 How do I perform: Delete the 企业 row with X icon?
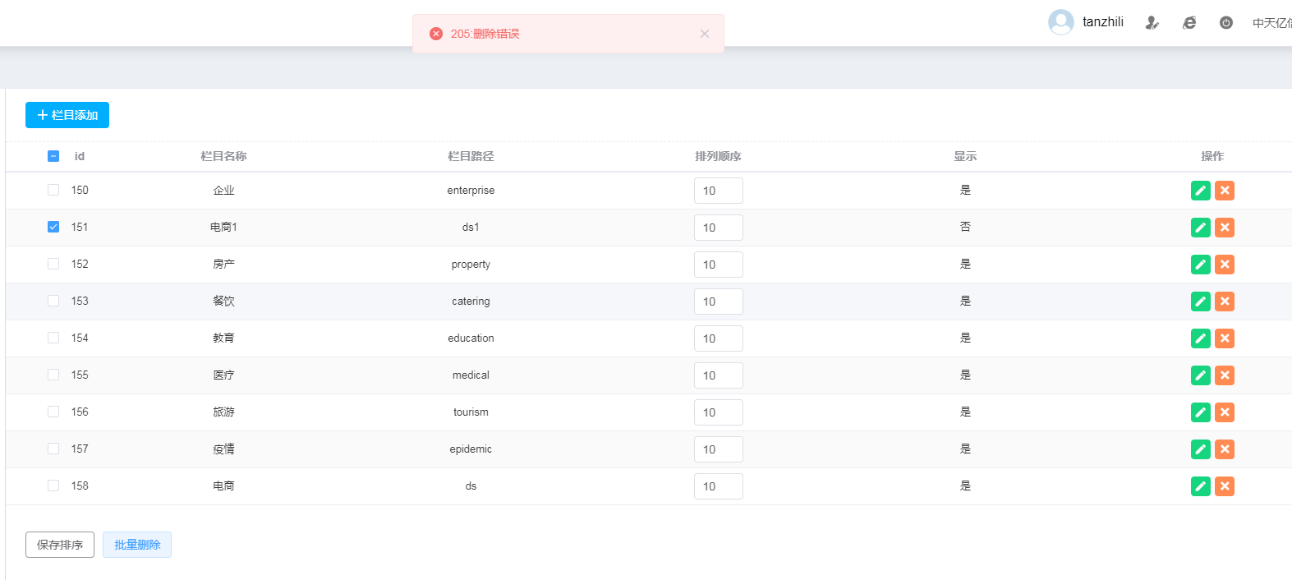pos(1225,191)
